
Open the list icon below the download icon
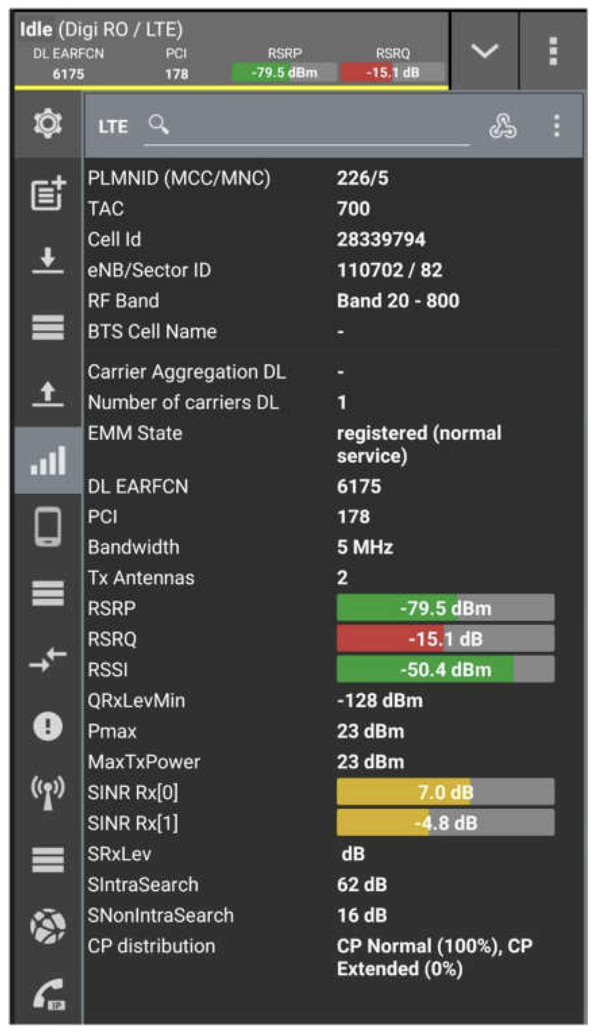(x=48, y=327)
